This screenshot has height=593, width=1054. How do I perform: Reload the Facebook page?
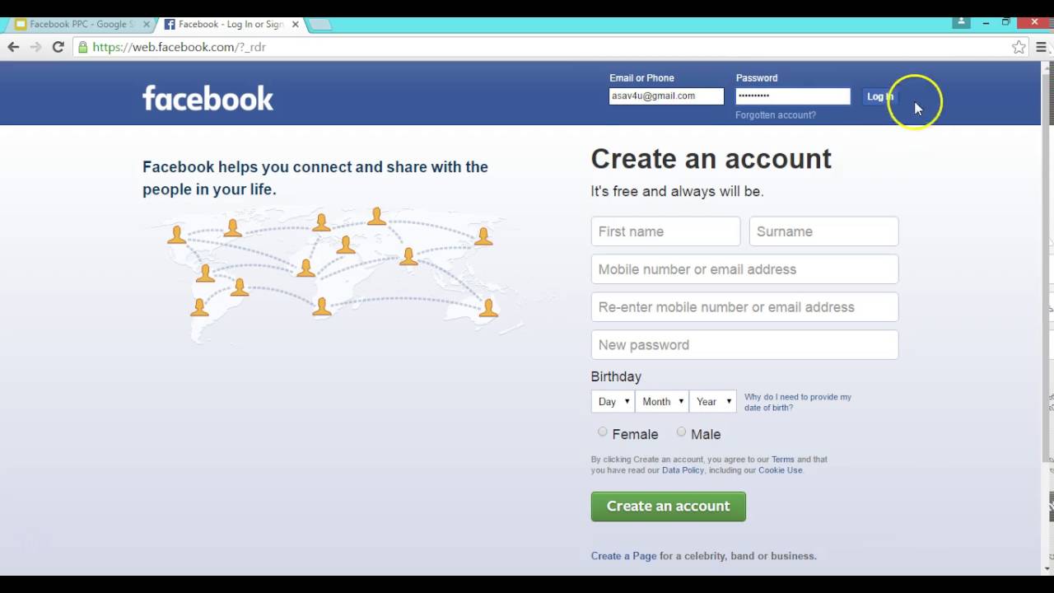(58, 47)
